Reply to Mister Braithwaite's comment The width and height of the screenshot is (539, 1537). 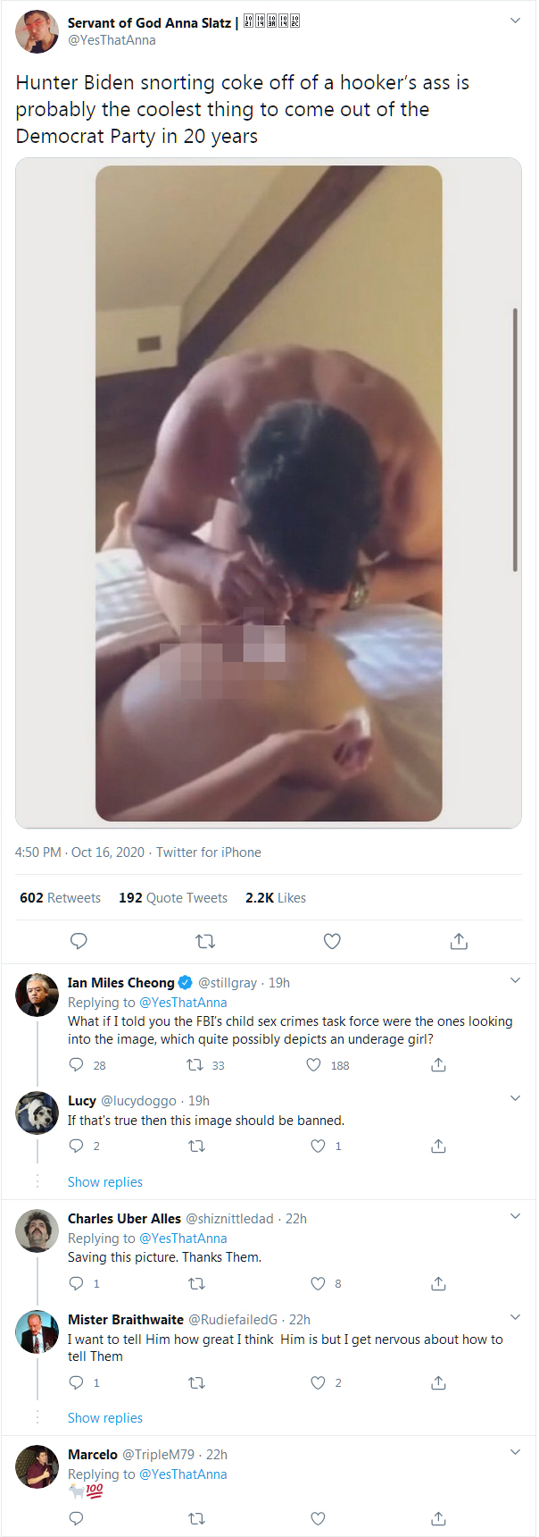click(77, 1382)
